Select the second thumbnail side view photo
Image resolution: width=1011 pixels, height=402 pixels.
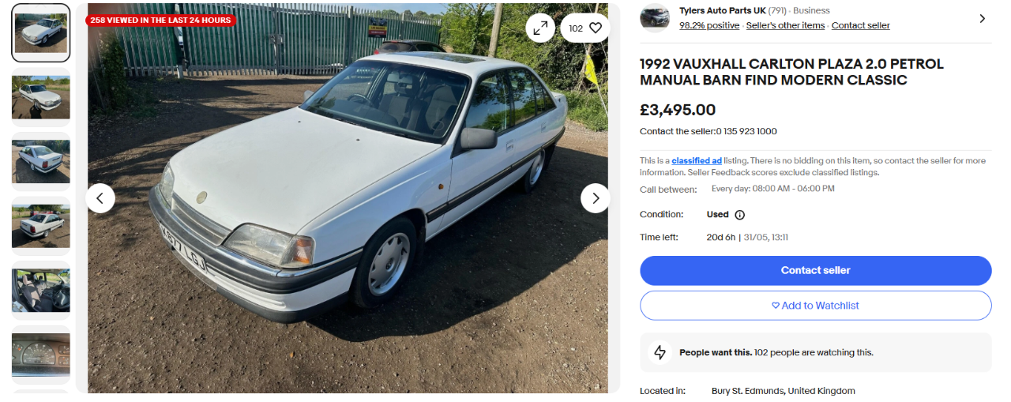(41, 97)
